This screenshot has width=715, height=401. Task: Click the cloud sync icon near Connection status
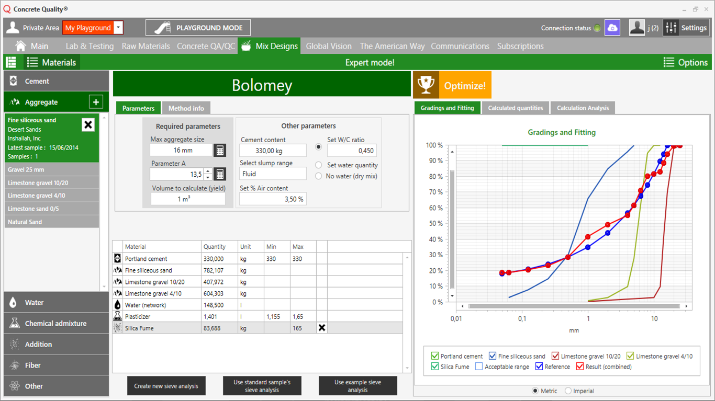click(x=612, y=28)
